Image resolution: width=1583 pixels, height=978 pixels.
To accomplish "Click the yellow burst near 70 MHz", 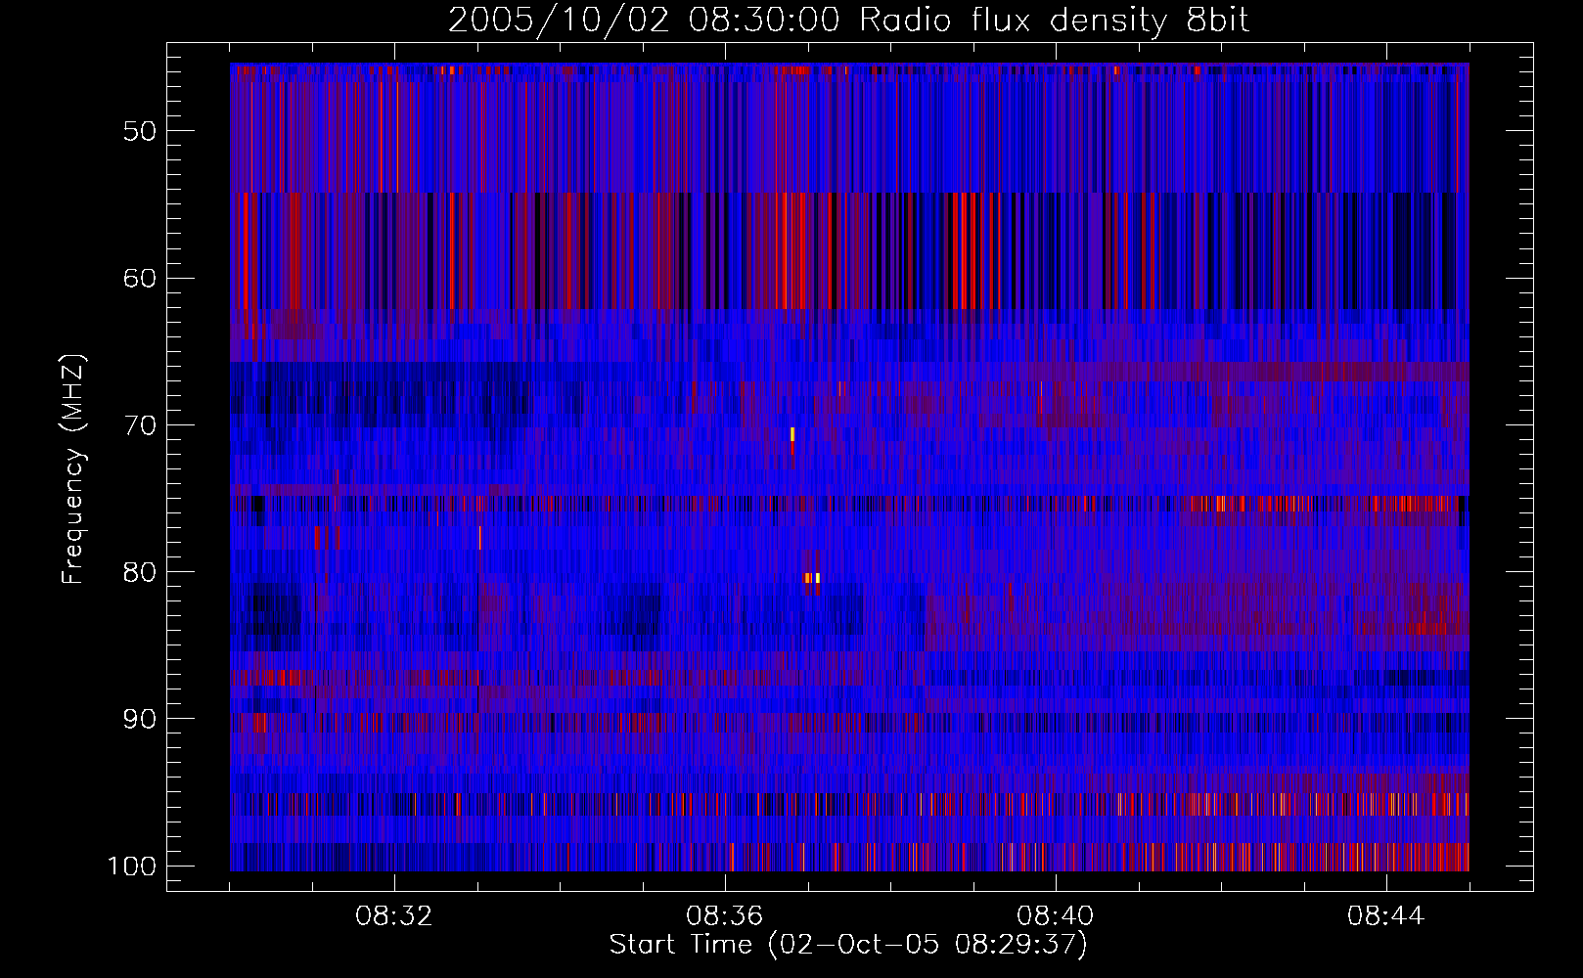I will (x=792, y=434).
